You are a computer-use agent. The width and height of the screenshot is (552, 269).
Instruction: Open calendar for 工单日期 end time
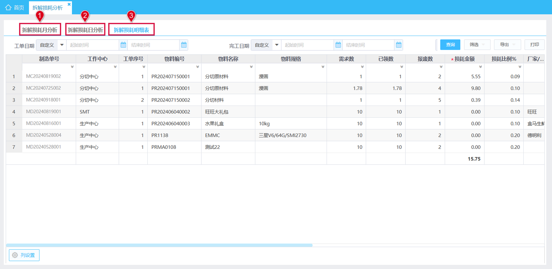pyautogui.click(x=184, y=45)
